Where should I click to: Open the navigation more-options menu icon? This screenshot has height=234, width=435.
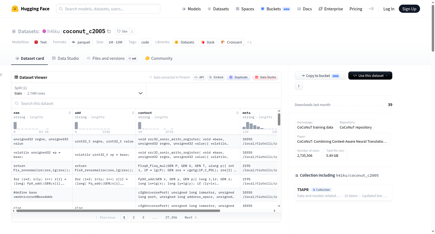pos(371,9)
